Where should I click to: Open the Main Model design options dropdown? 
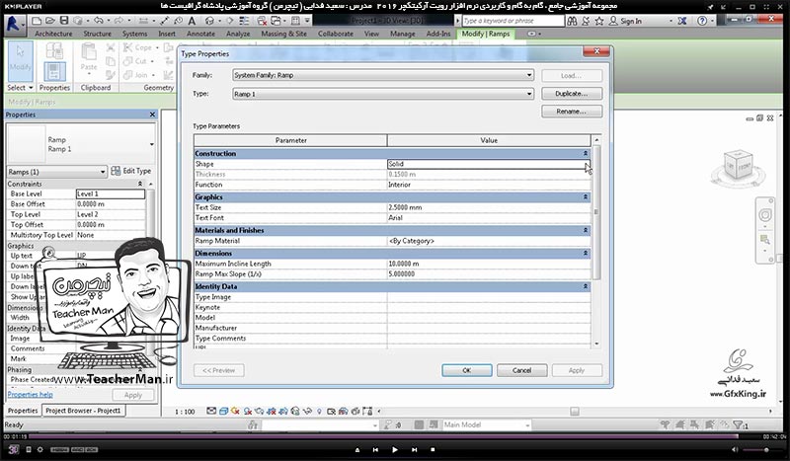[x=486, y=425]
